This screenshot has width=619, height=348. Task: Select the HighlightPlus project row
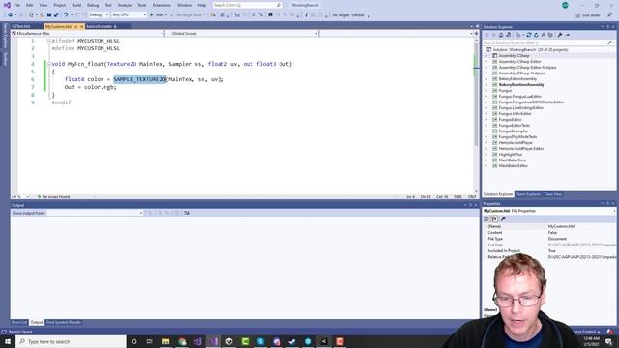coord(510,155)
